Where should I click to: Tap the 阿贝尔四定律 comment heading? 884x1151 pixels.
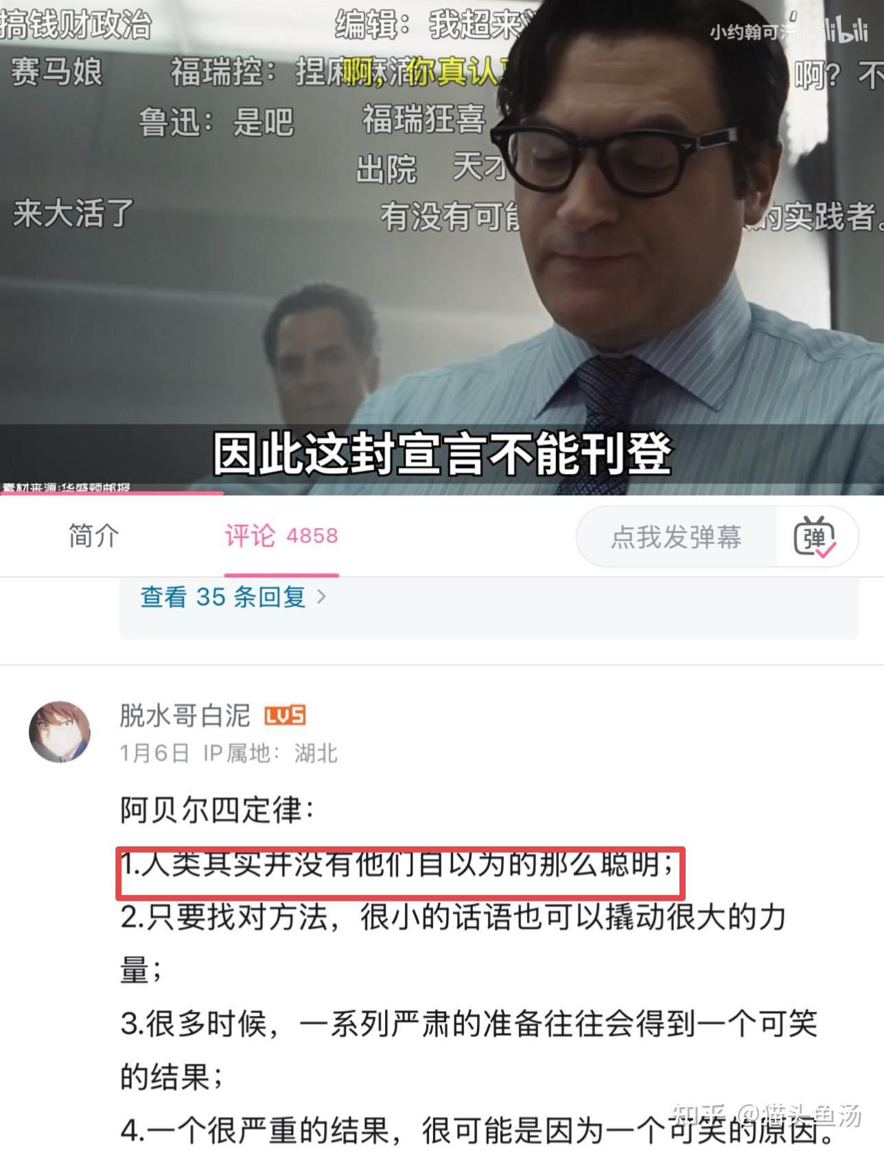pyautogui.click(x=218, y=809)
